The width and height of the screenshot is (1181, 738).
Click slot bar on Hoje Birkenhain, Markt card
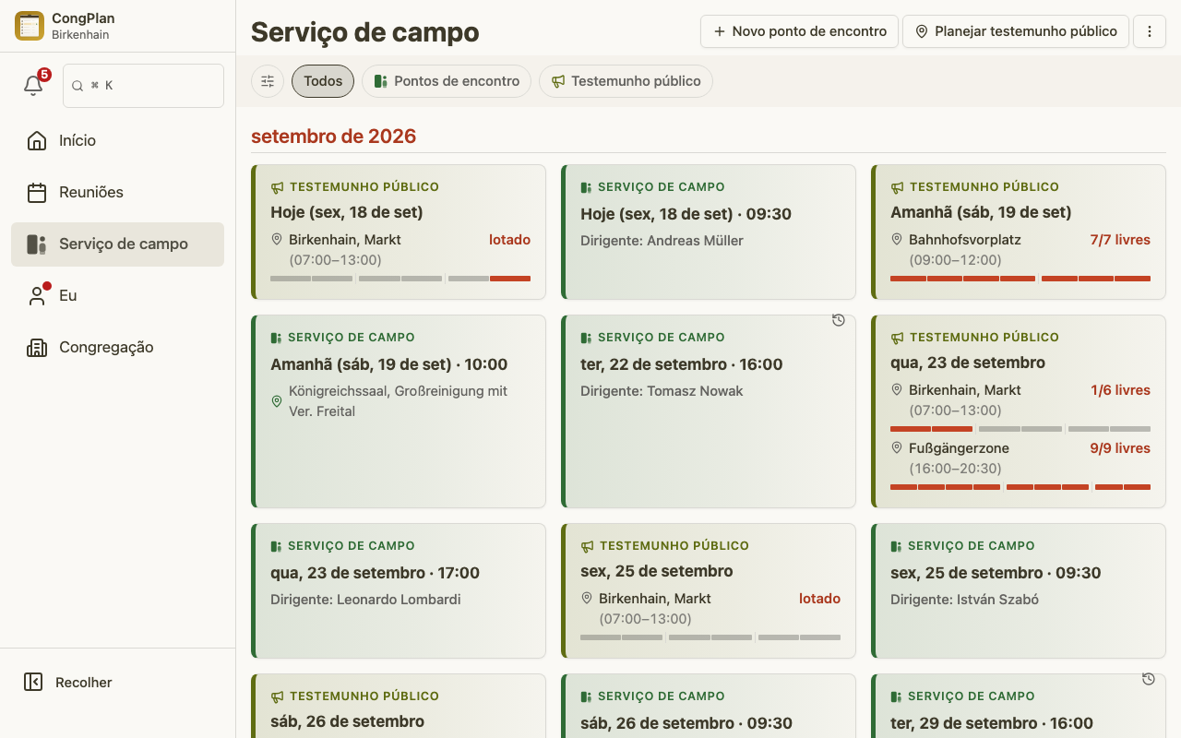click(x=400, y=278)
